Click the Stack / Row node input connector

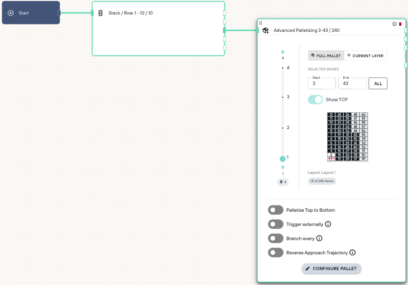coord(92,13)
